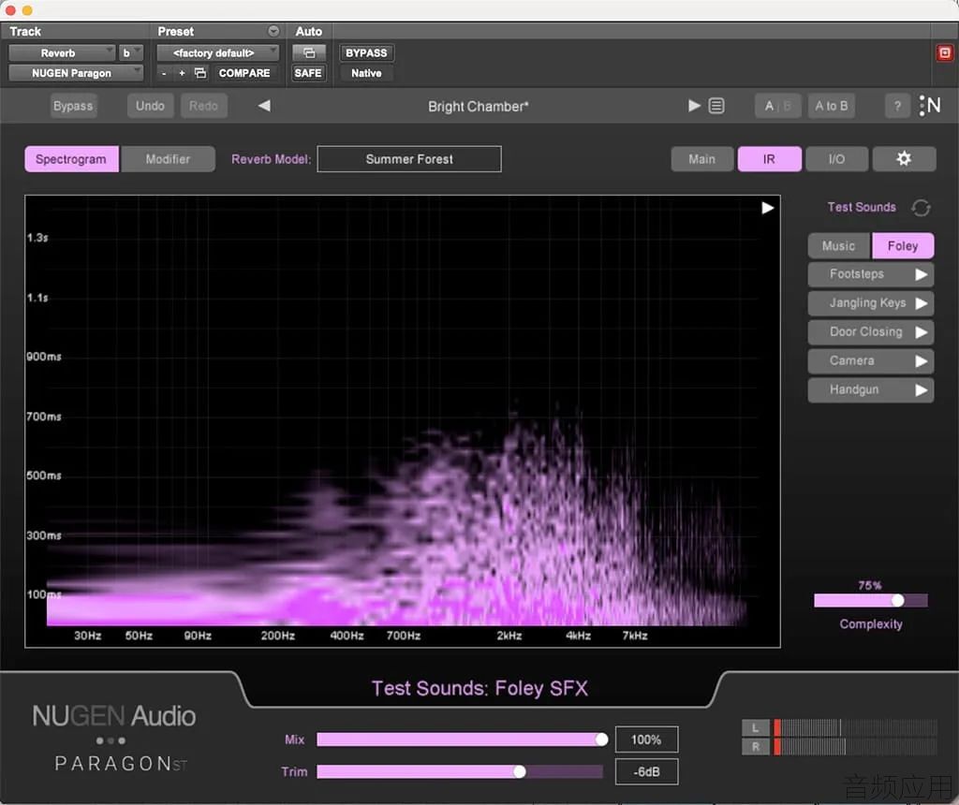Click the plus preset button
Screen dimensions: 959x805
(182, 73)
